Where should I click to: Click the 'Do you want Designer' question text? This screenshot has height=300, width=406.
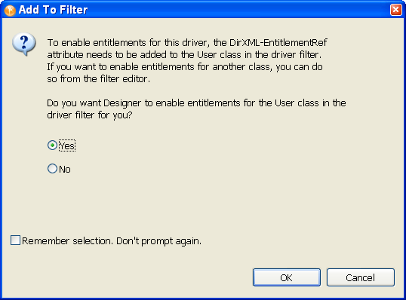click(196, 109)
